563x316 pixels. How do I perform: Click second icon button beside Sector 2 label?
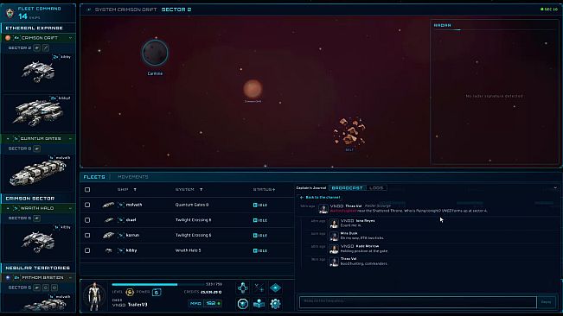[x=46, y=47]
